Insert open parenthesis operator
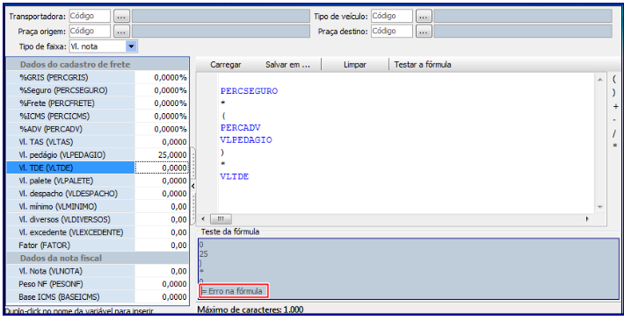Image resolution: width=624 pixels, height=320 pixels. coord(615,79)
